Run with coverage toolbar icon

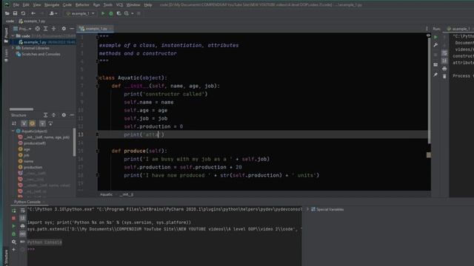pos(118,13)
